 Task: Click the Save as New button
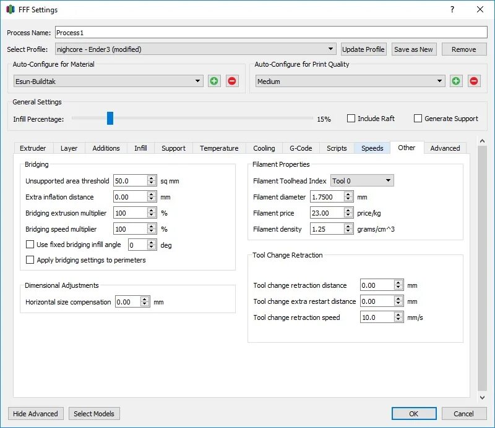(x=413, y=49)
